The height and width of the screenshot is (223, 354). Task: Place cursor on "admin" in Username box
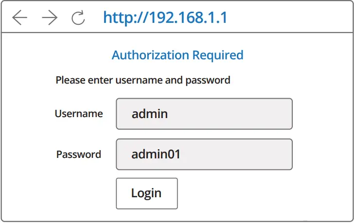(150, 114)
